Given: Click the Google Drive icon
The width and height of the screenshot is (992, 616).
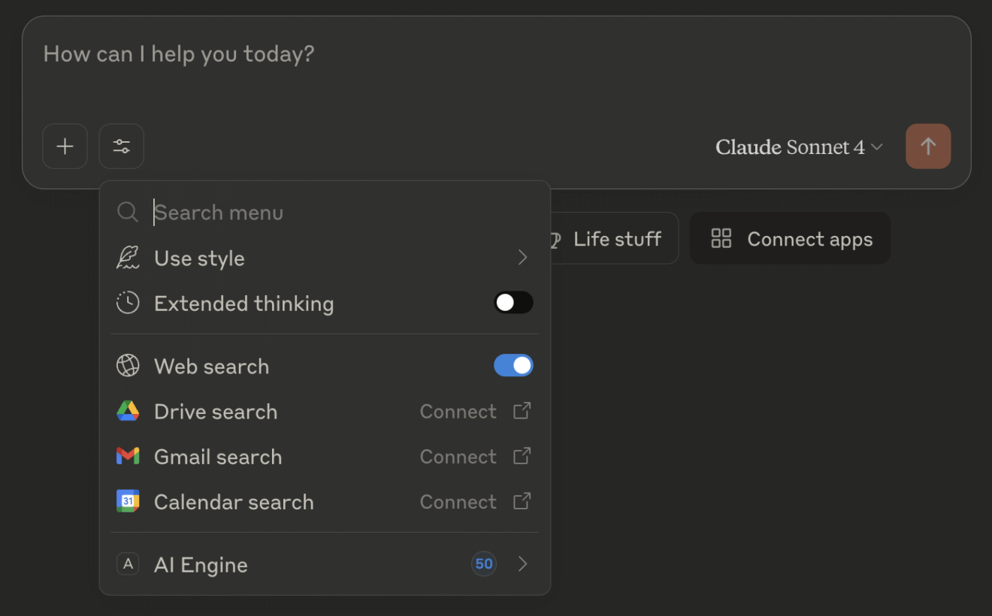Looking at the screenshot, I should coord(128,411).
